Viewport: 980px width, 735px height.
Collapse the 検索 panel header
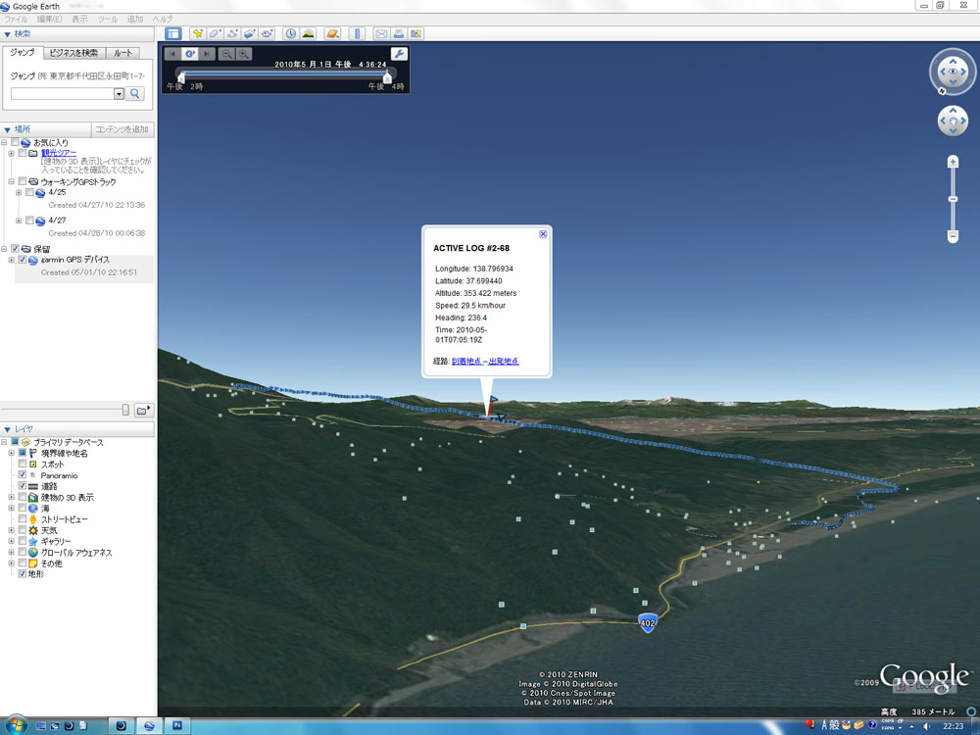tap(77, 33)
